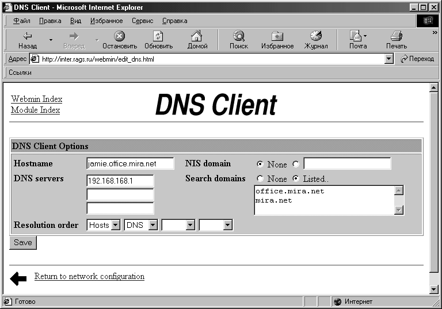Follow the Webmin Index link
442x309 pixels.
click(37, 99)
